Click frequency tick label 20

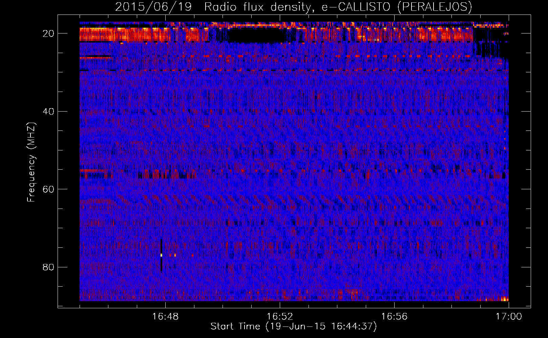pyautogui.click(x=49, y=33)
